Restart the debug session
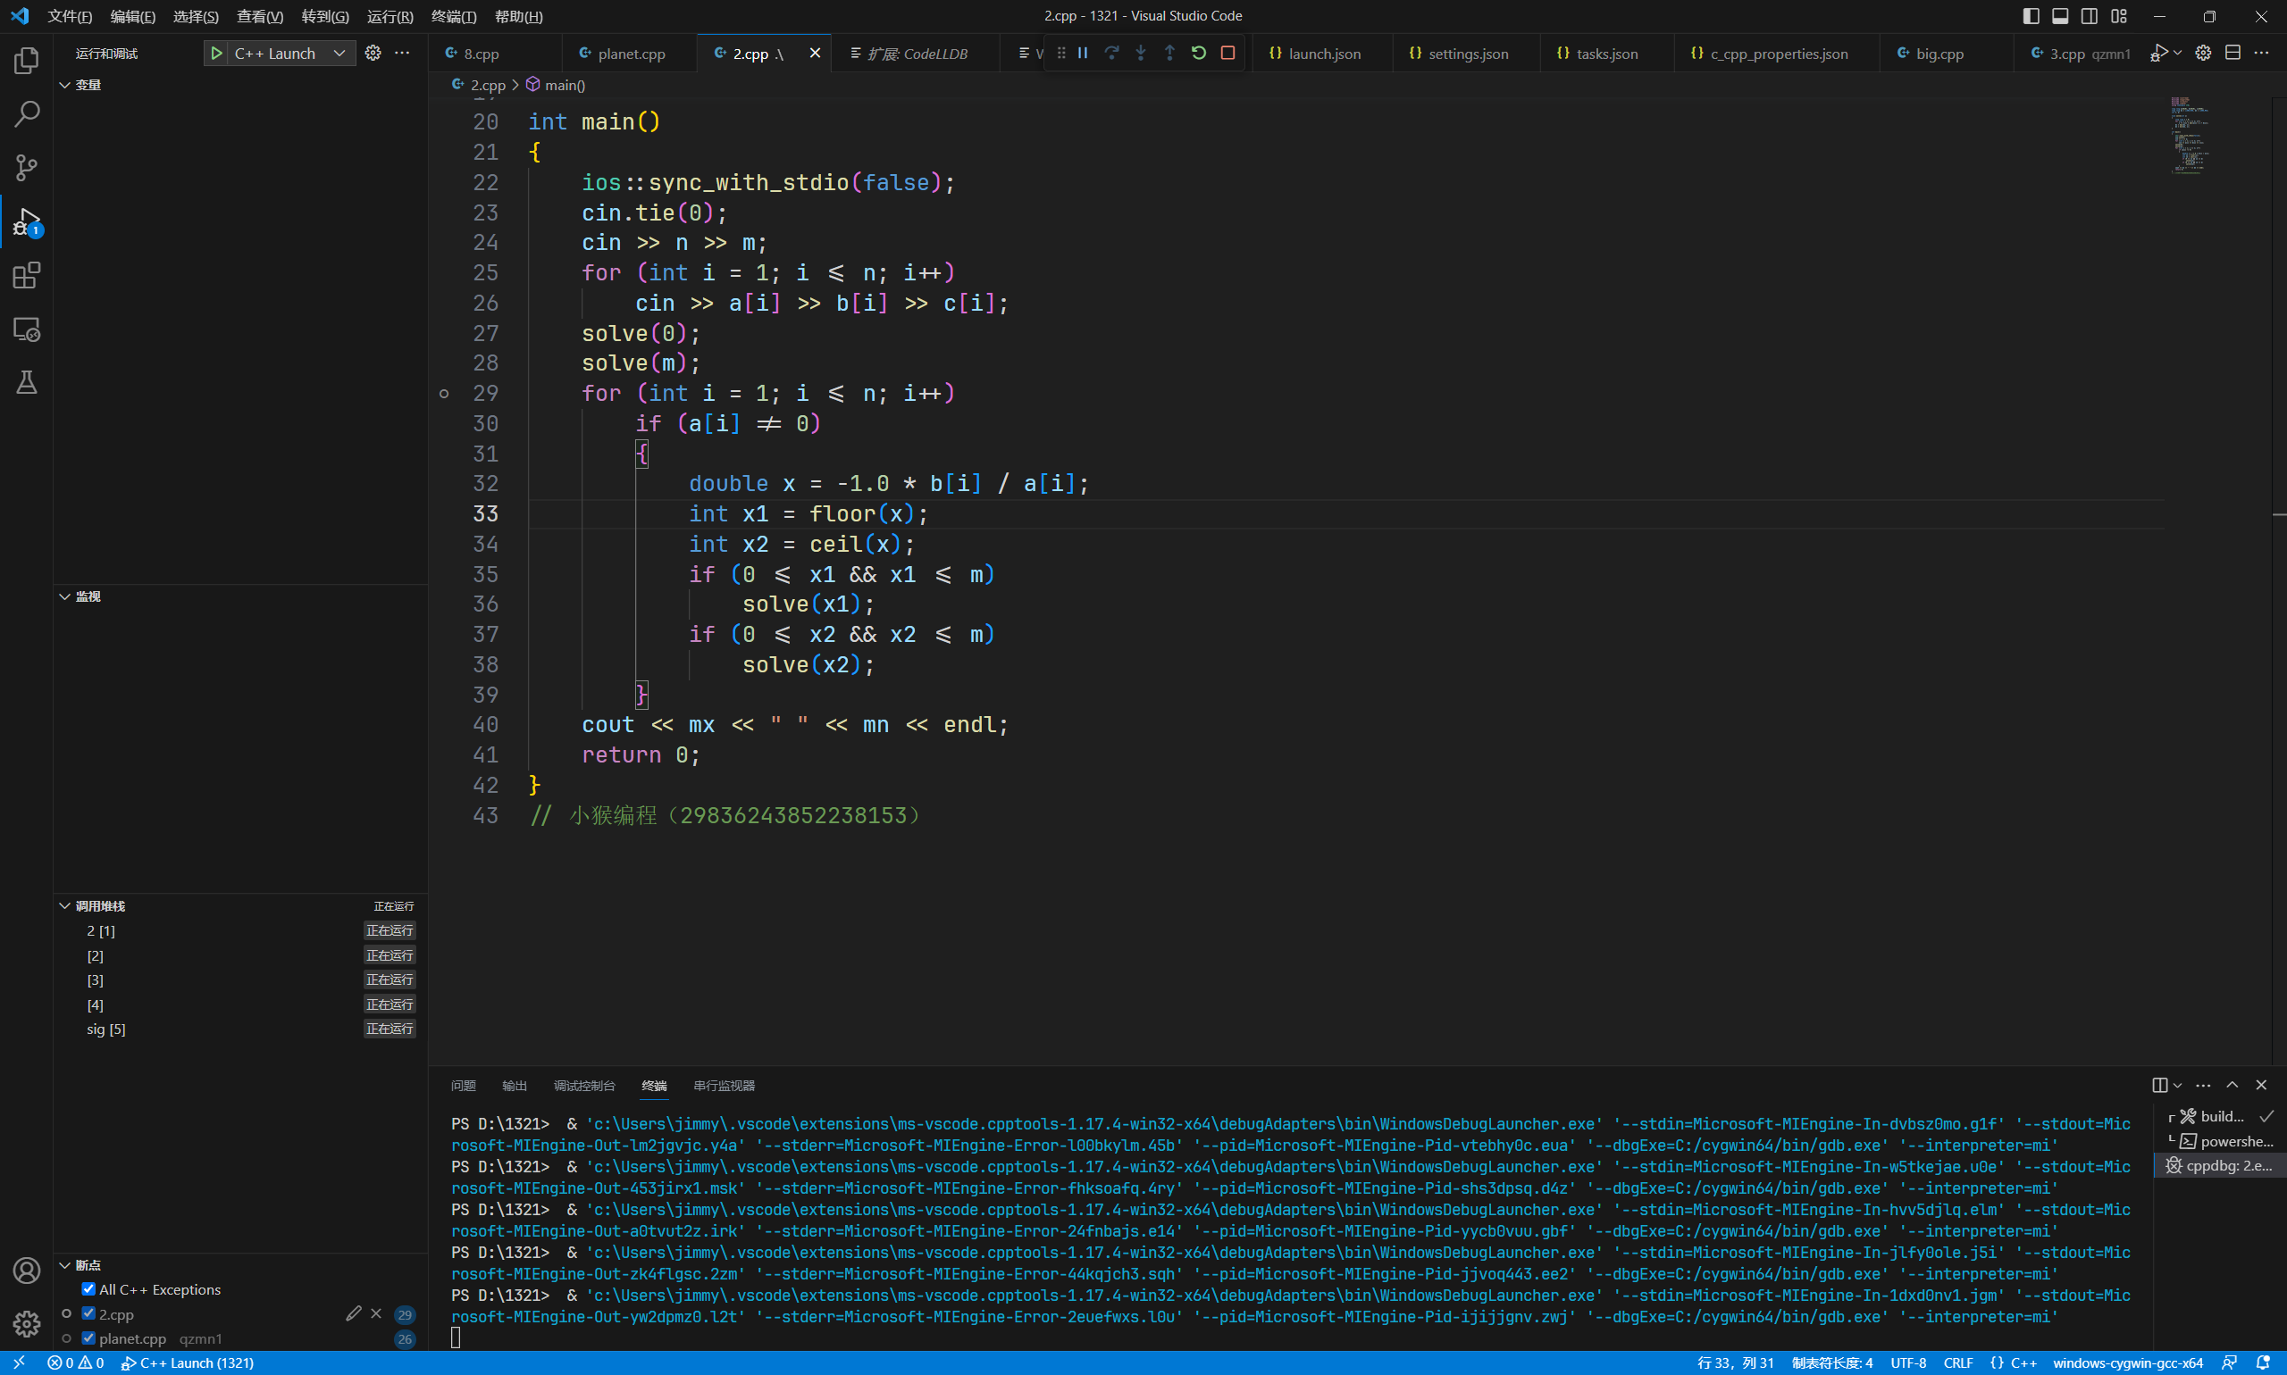Image resolution: width=2287 pixels, height=1375 pixels. [1199, 53]
